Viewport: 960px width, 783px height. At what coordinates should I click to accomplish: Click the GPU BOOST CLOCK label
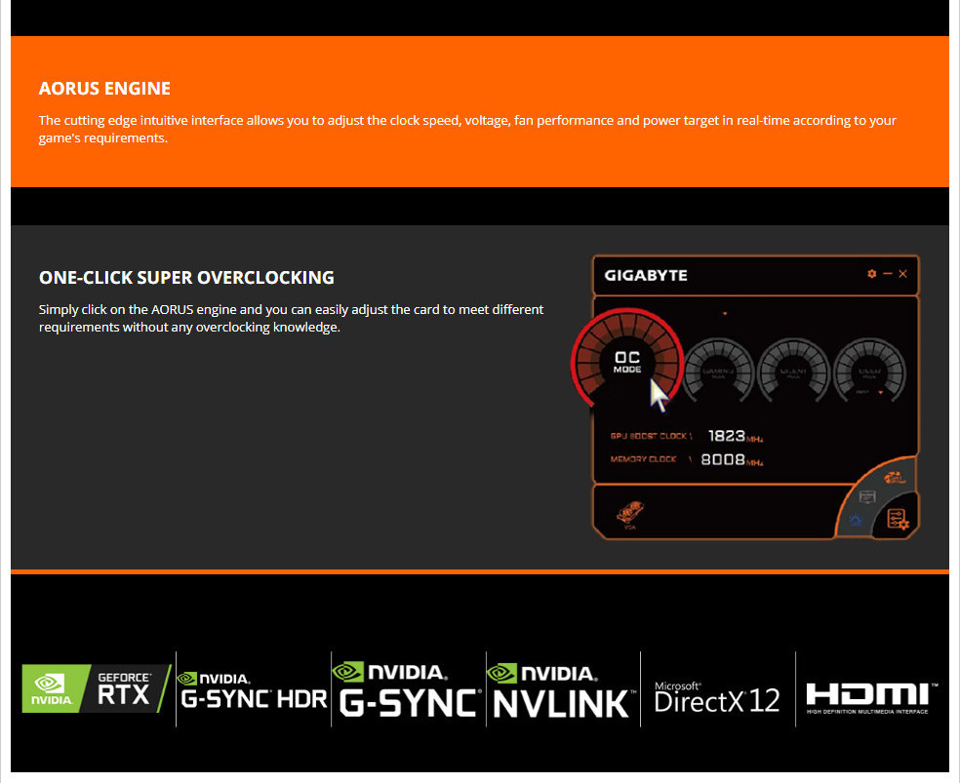[651, 436]
